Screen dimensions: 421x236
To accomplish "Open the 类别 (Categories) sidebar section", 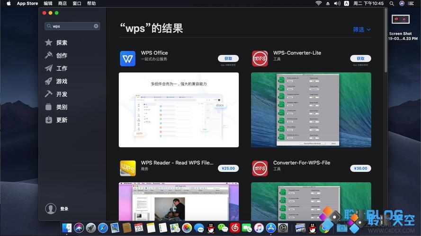I will point(56,107).
